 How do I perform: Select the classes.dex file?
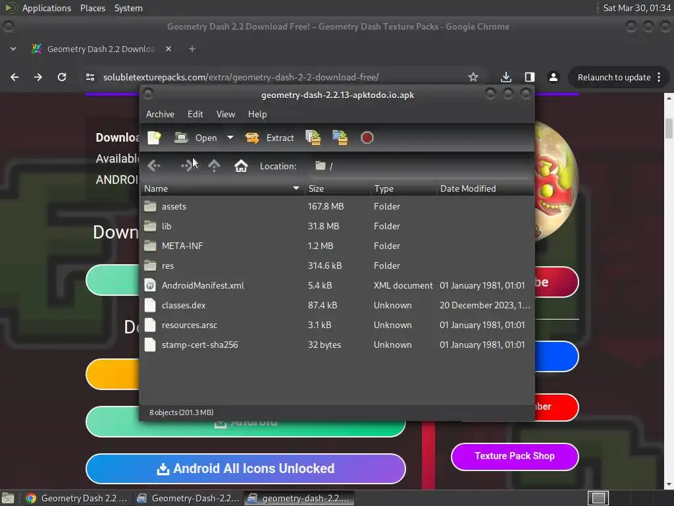pos(337,306)
